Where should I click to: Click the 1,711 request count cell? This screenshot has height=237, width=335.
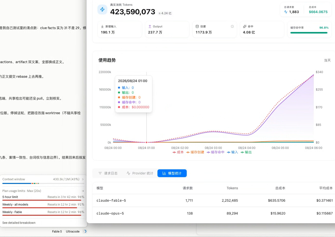point(189,201)
